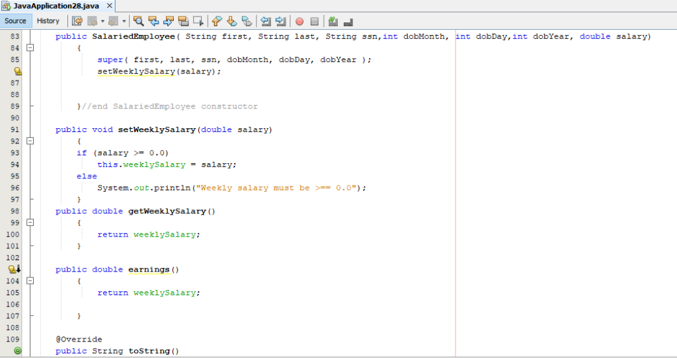
Task: Switch to the Source view
Action: [16, 20]
